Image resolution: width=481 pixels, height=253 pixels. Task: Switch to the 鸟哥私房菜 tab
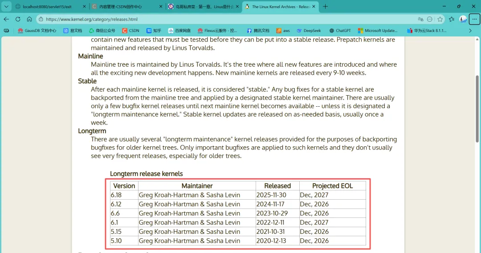(204, 6)
